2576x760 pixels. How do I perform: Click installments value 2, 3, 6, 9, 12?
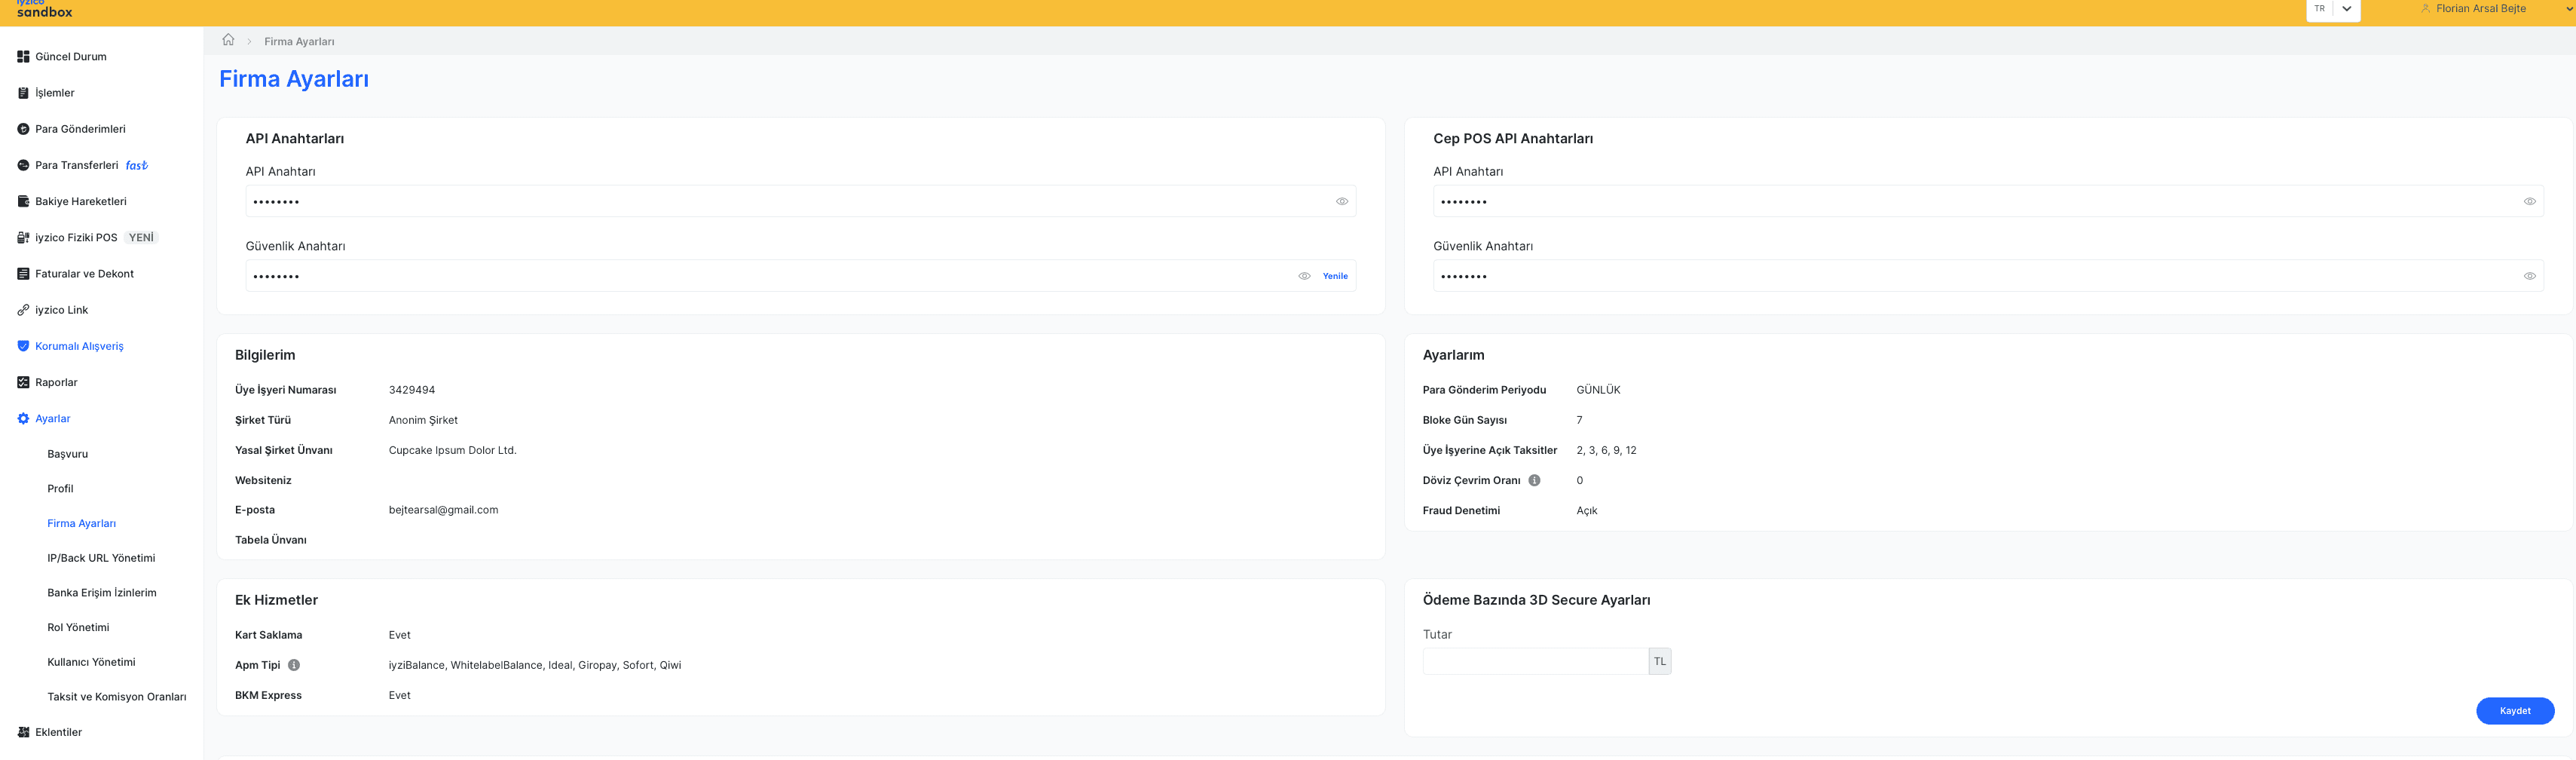1606,450
